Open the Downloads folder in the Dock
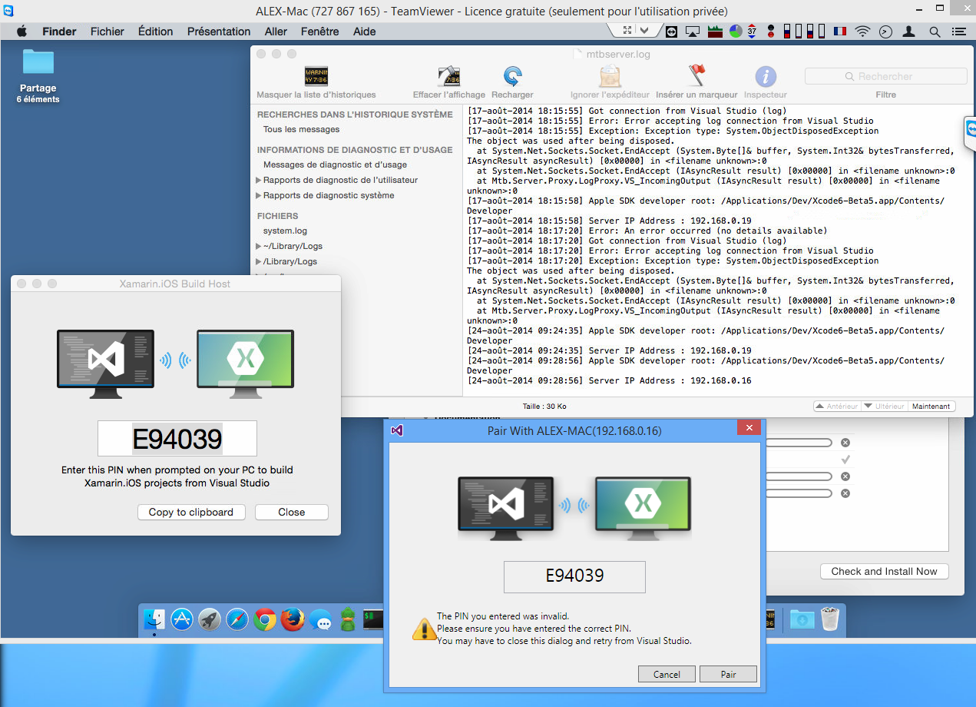This screenshot has height=707, width=976. point(802,619)
